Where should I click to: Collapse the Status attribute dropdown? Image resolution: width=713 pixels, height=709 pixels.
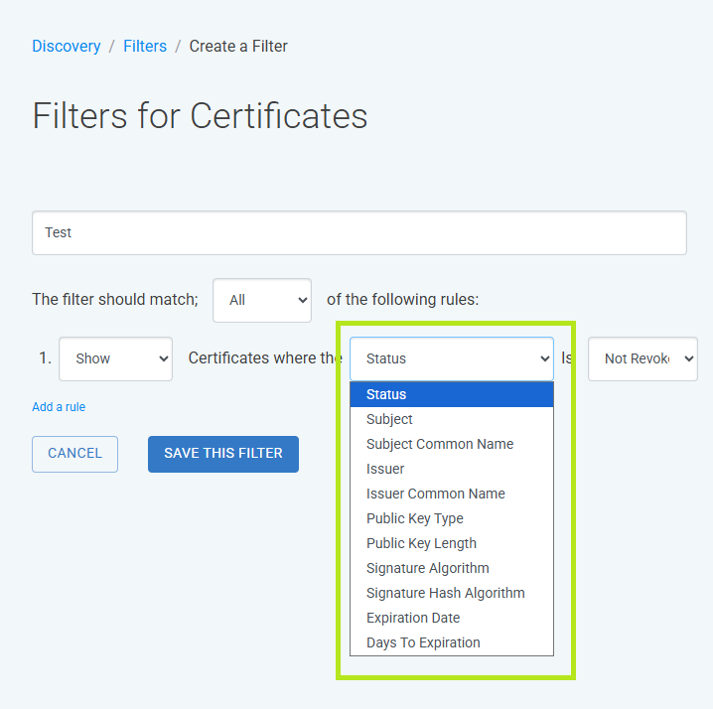click(452, 358)
